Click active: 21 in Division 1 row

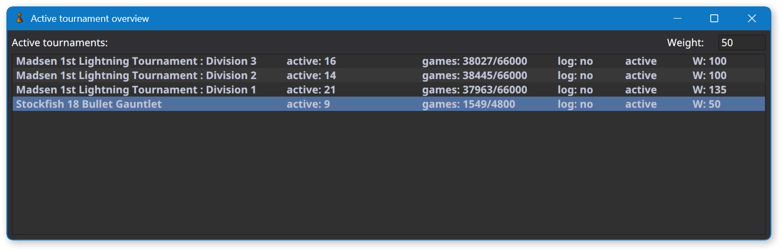tap(311, 90)
